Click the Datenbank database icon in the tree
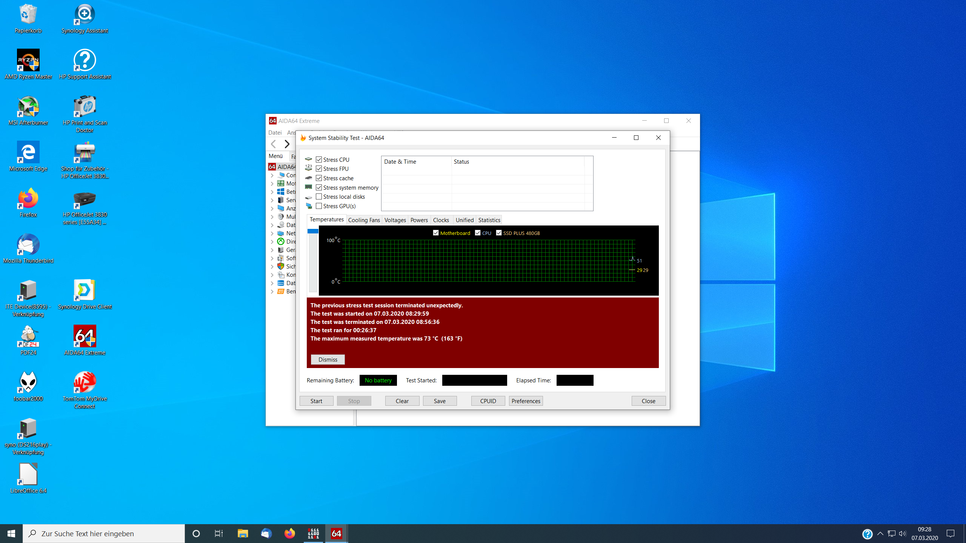Viewport: 966px width, 543px height. coord(281,283)
